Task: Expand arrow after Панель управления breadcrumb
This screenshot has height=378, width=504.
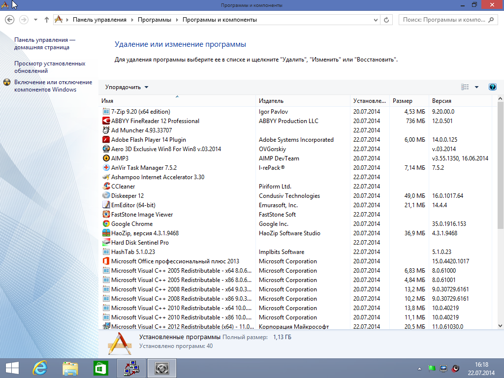Action: click(x=132, y=20)
